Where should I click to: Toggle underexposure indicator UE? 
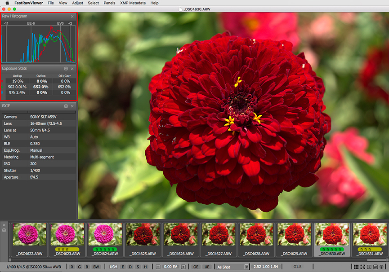[207, 267]
